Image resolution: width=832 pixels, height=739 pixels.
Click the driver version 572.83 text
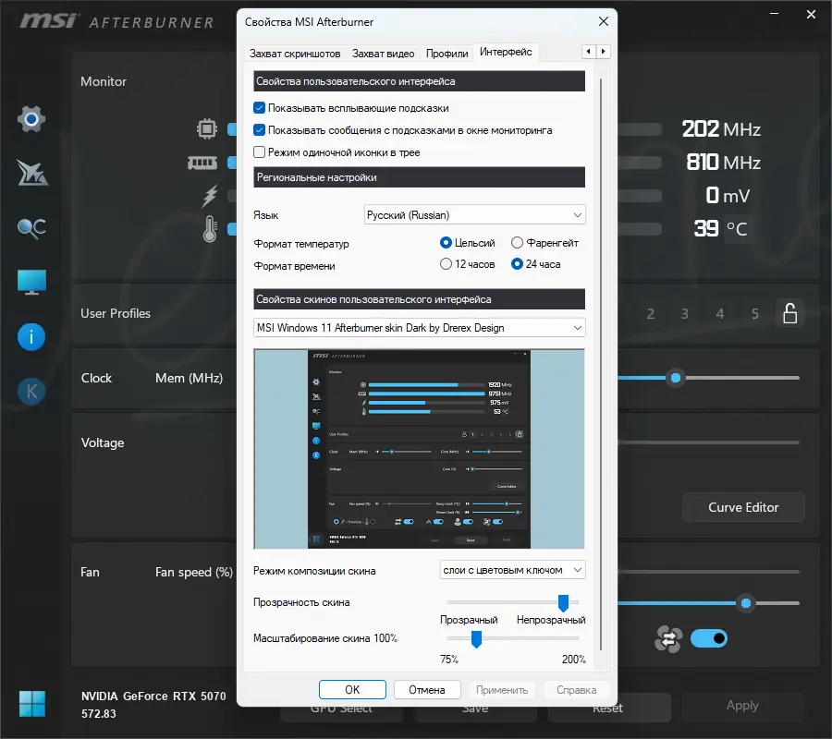(99, 713)
